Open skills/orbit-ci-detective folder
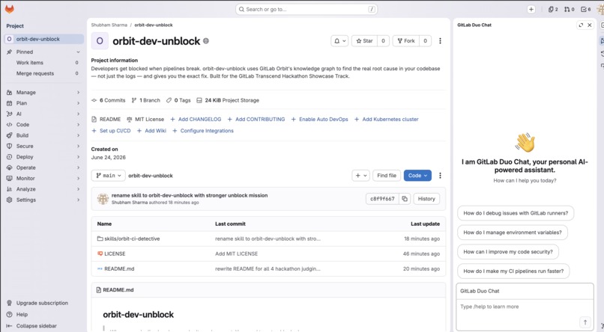604x332 pixels. 132,239
